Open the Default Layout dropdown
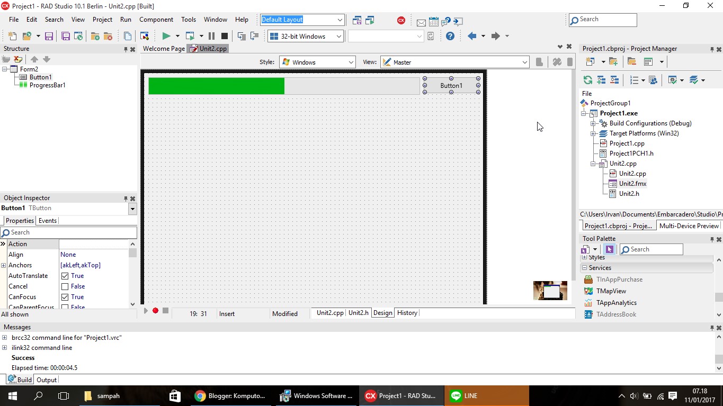Viewport: 723px width, 406px height. click(x=340, y=20)
